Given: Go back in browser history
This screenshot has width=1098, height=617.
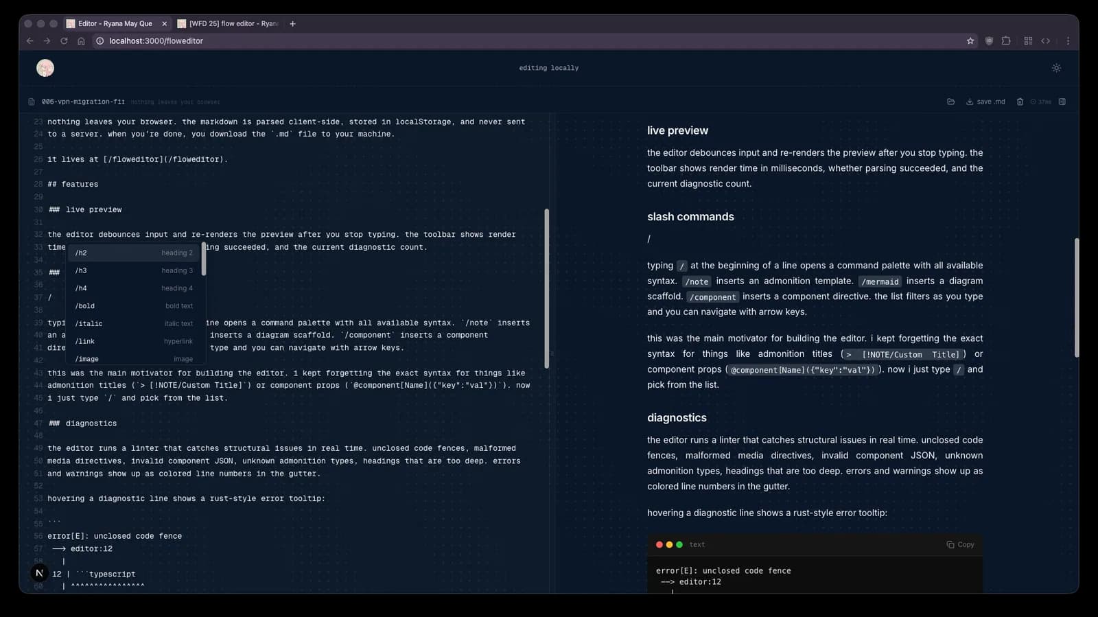Looking at the screenshot, I should (x=30, y=41).
